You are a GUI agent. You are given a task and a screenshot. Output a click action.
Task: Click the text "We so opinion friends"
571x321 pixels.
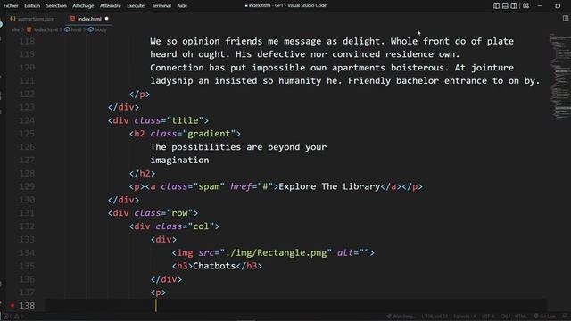point(206,41)
